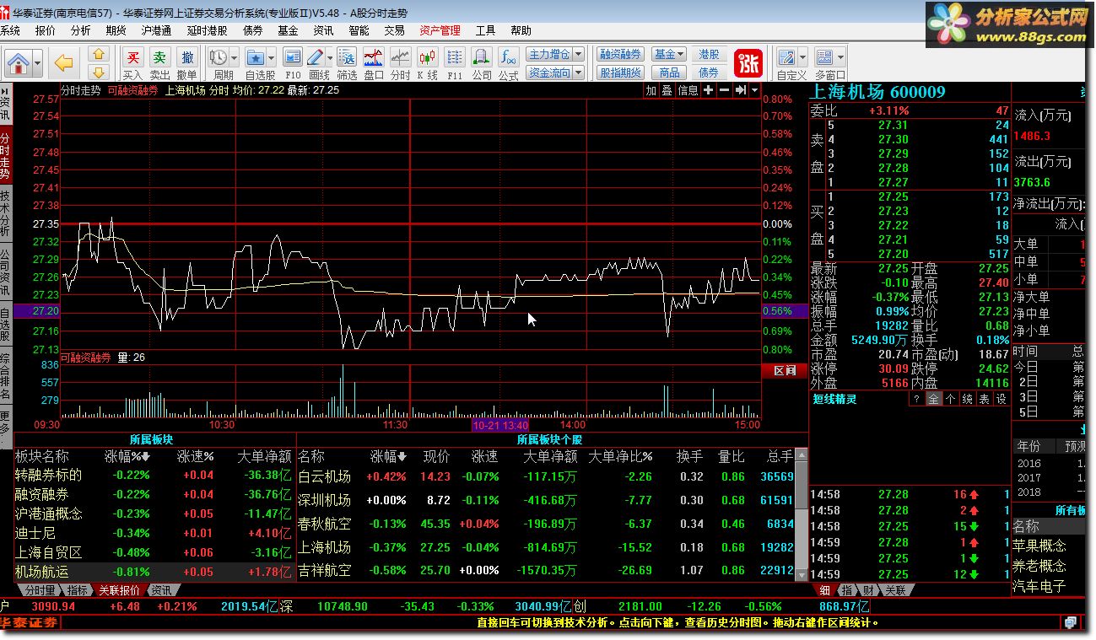Open the 公式 formula icon
The height and width of the screenshot is (640, 1096).
coord(509,57)
